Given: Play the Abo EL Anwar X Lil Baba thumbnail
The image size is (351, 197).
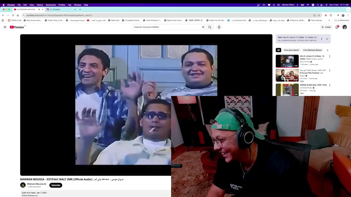Looking at the screenshot, I should pyautogui.click(x=287, y=61).
